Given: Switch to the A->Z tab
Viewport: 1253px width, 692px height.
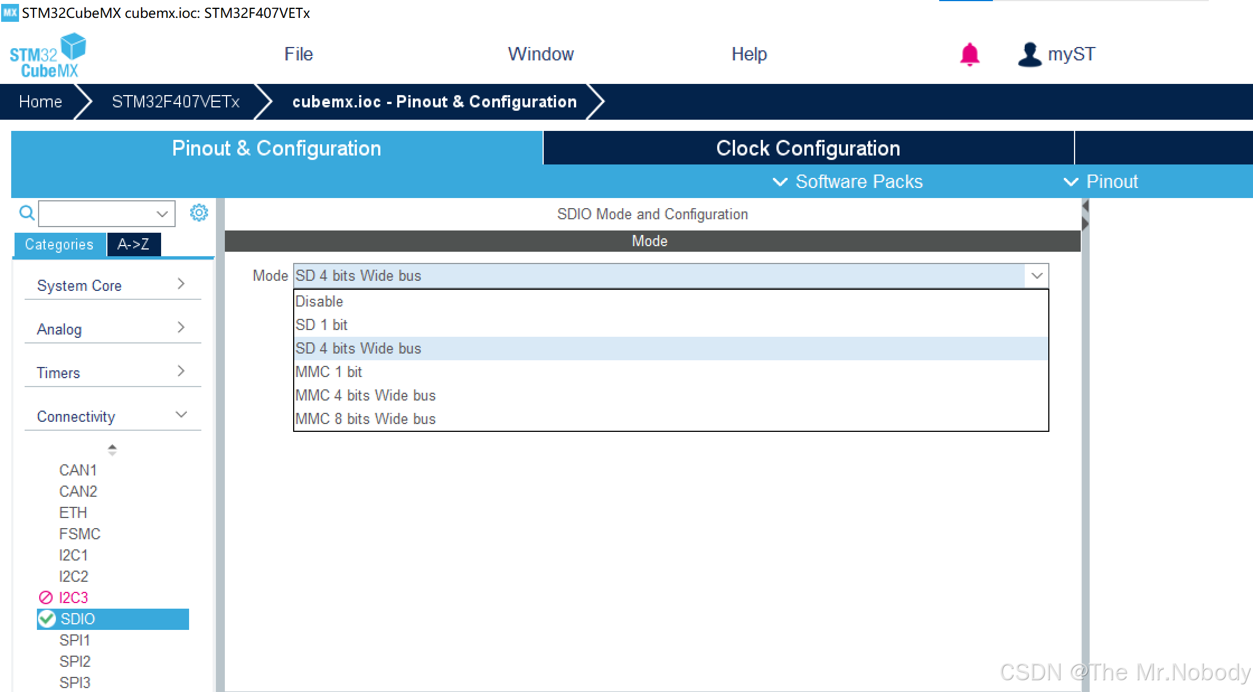Looking at the screenshot, I should 133,244.
